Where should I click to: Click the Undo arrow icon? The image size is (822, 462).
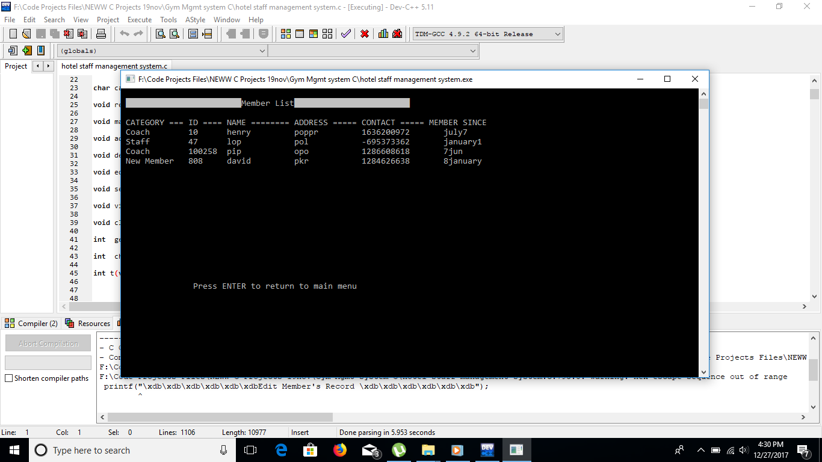pyautogui.click(x=123, y=34)
